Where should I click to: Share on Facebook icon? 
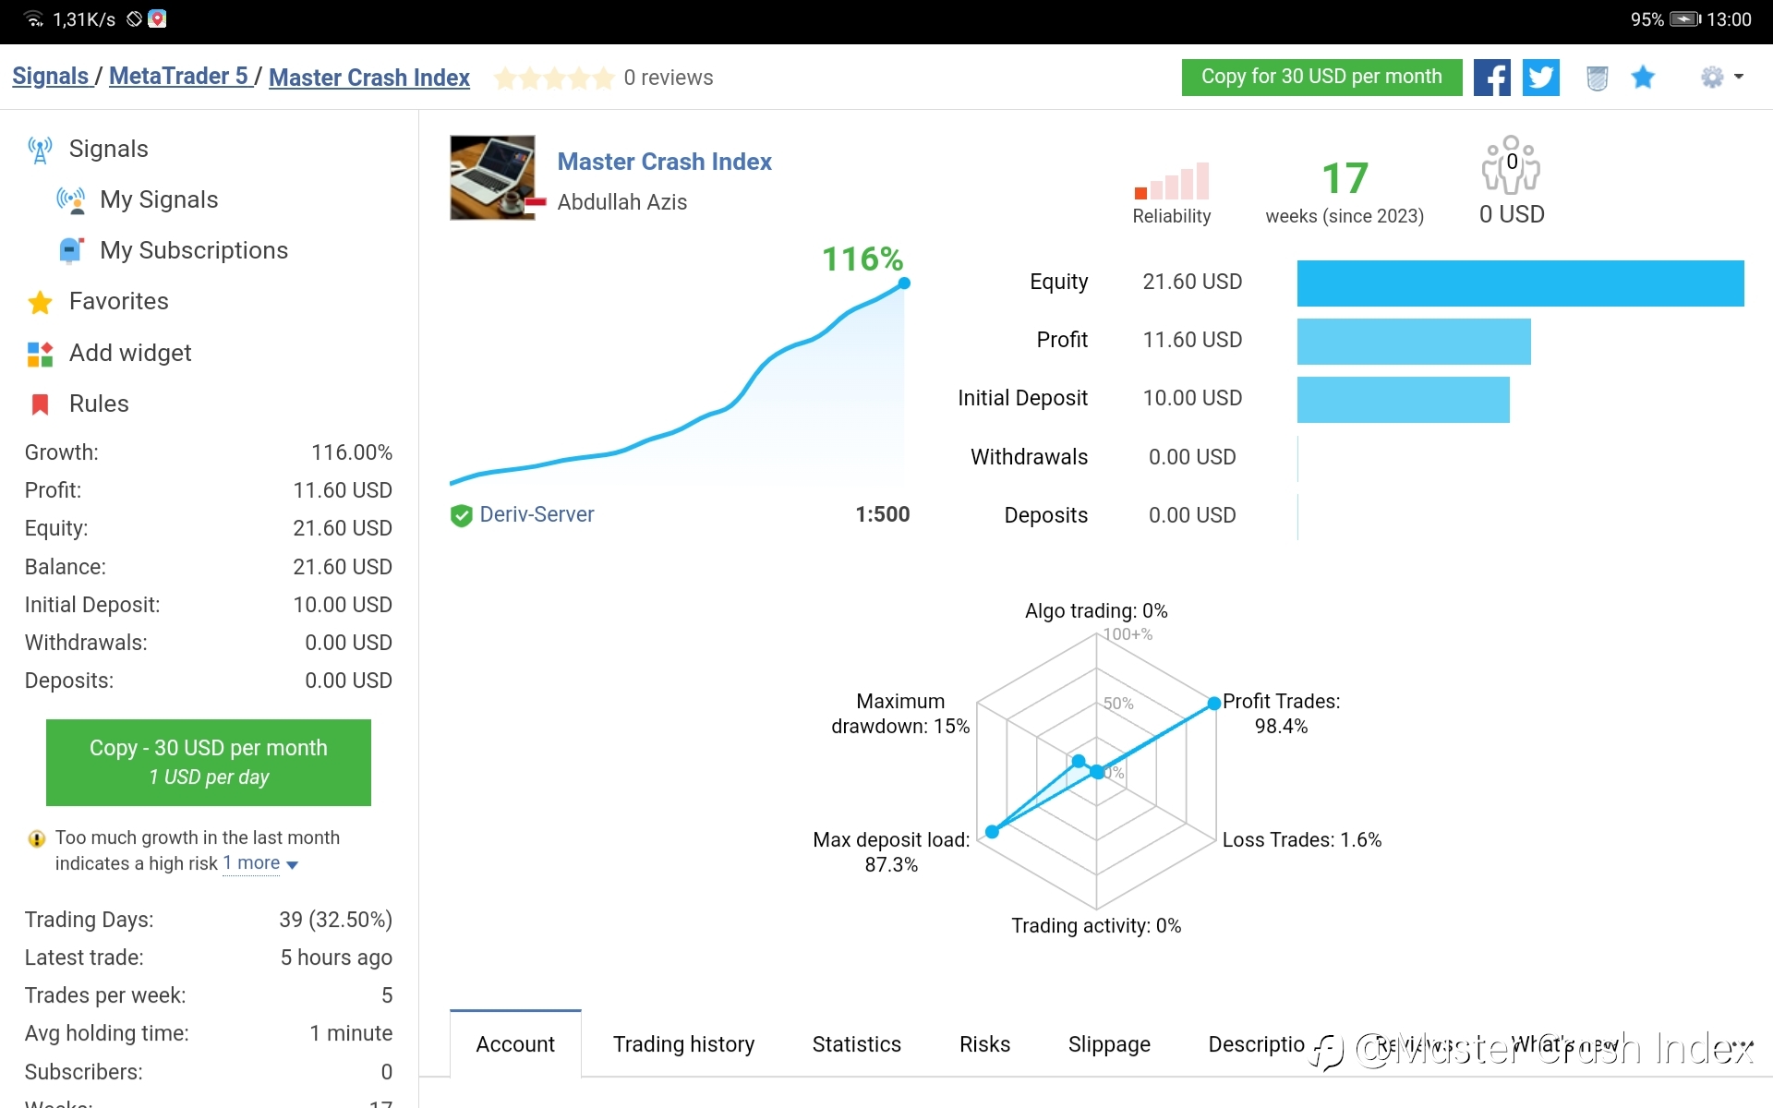[x=1492, y=78]
